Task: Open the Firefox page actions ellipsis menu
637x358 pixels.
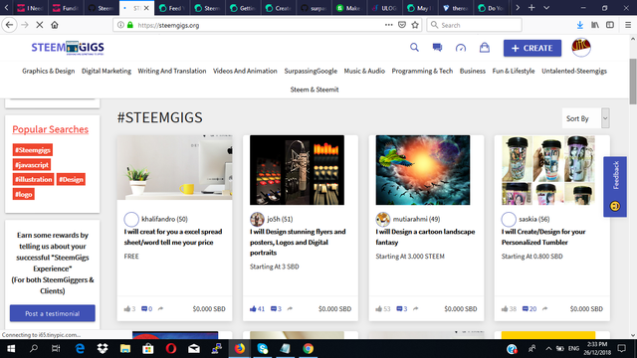Action: pos(389,25)
